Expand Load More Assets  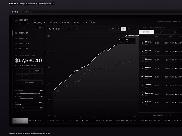pos(161,115)
